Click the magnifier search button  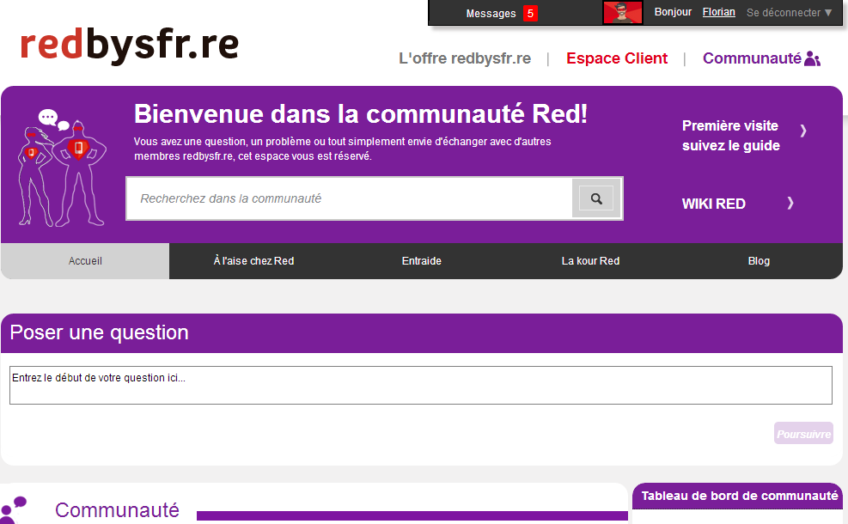(x=596, y=198)
